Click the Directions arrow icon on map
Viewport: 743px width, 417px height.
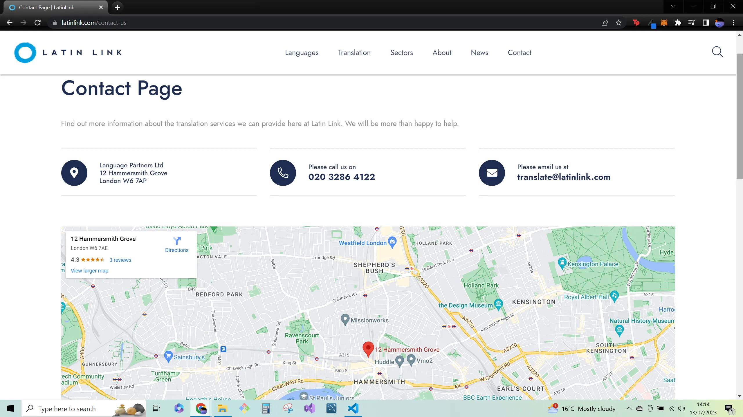pos(177,241)
